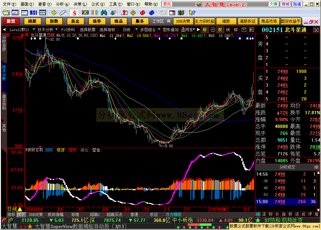
Task: Click the skip-to-end arrow icon
Action: (x=251, y=30)
